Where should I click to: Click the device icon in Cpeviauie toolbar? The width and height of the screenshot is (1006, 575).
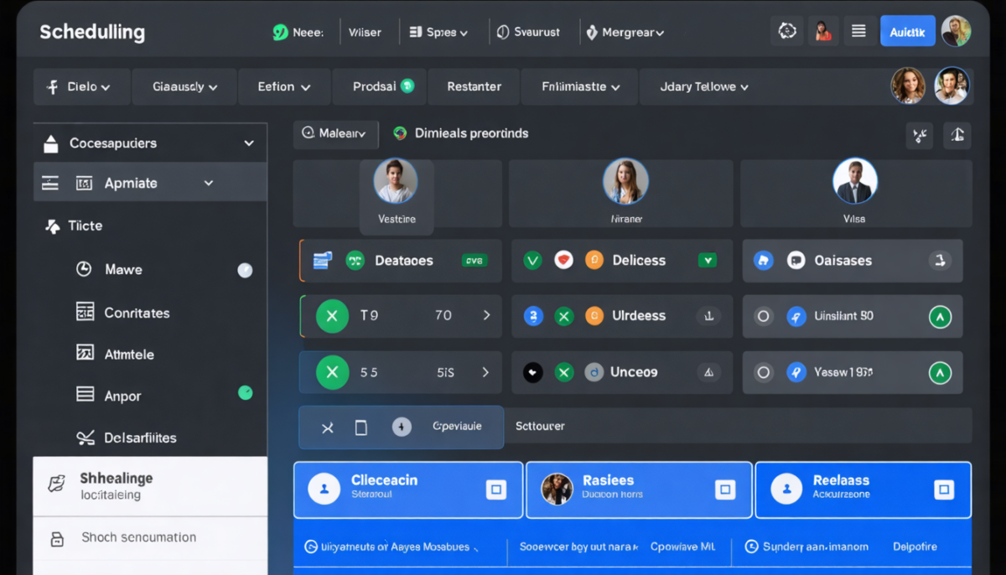click(361, 428)
